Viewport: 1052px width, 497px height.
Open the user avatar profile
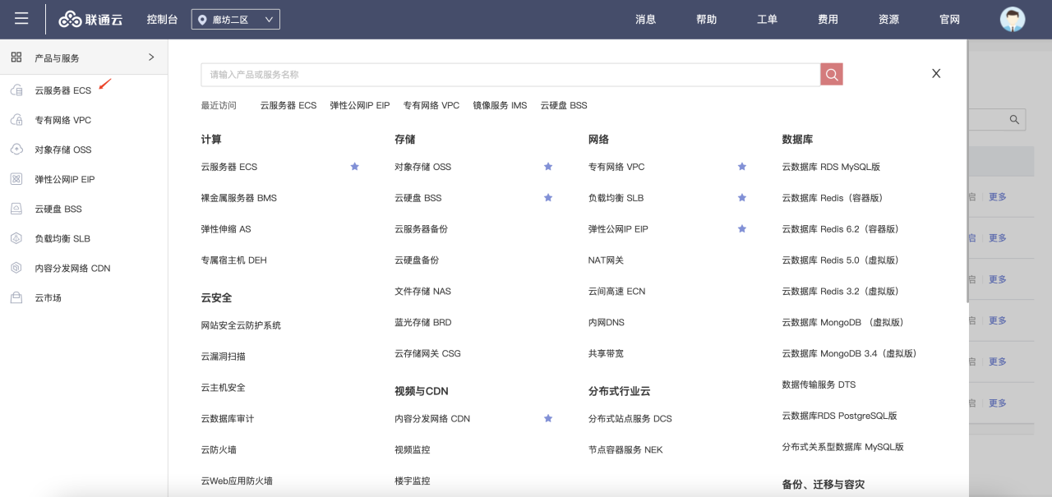(1012, 19)
